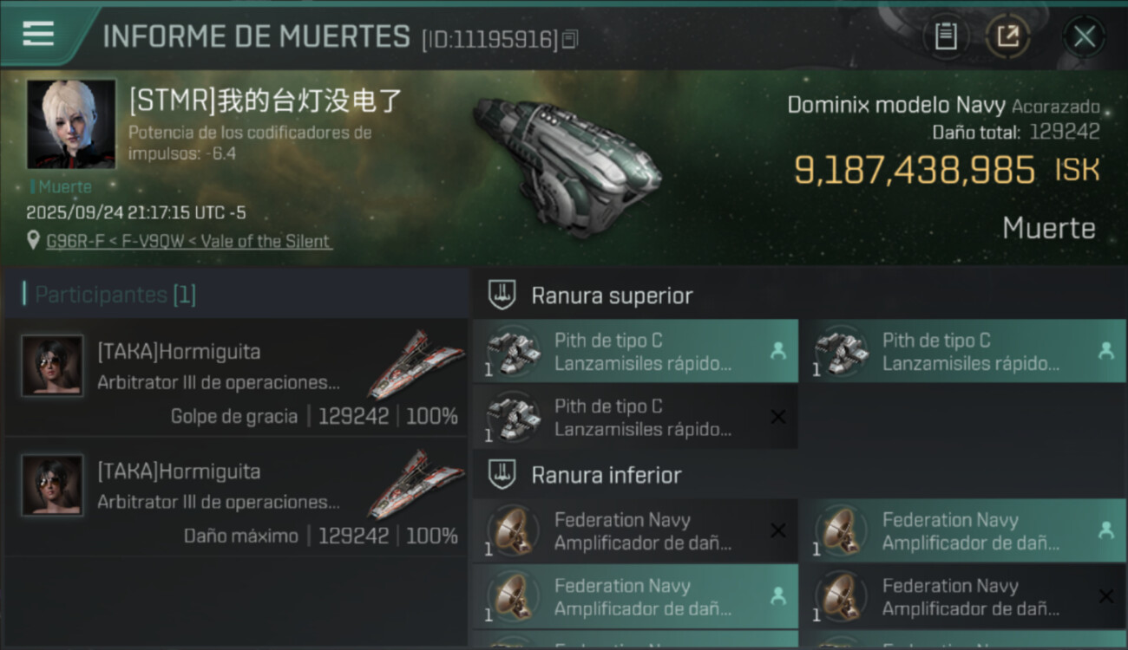
Task: Collapse the Ranura superior section
Action: pyautogui.click(x=502, y=296)
